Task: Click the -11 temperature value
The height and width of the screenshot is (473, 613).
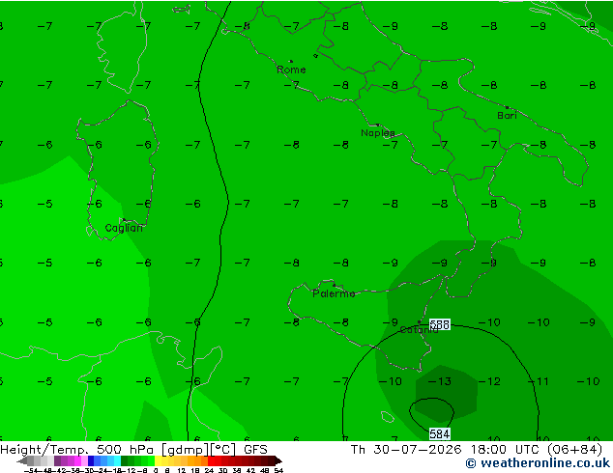Action: point(538,381)
